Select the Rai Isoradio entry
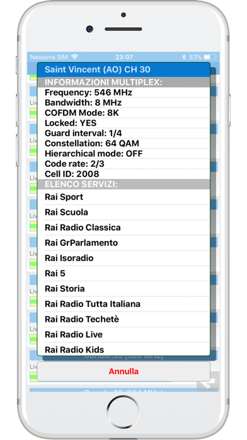The image size is (247, 440). [123, 258]
